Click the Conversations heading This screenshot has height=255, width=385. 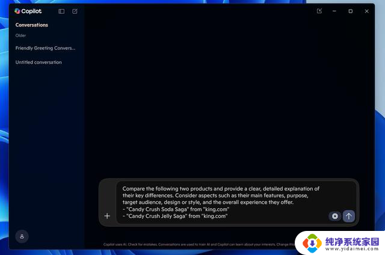coord(32,25)
